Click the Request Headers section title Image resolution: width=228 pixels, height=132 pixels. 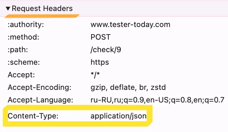point(42,8)
